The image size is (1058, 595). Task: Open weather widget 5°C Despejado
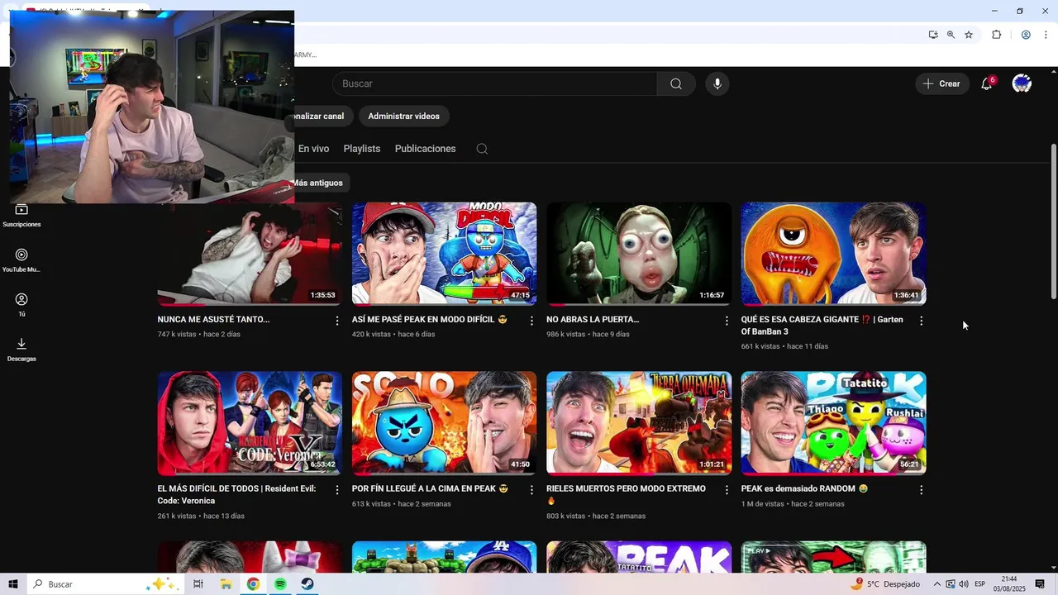(x=886, y=584)
